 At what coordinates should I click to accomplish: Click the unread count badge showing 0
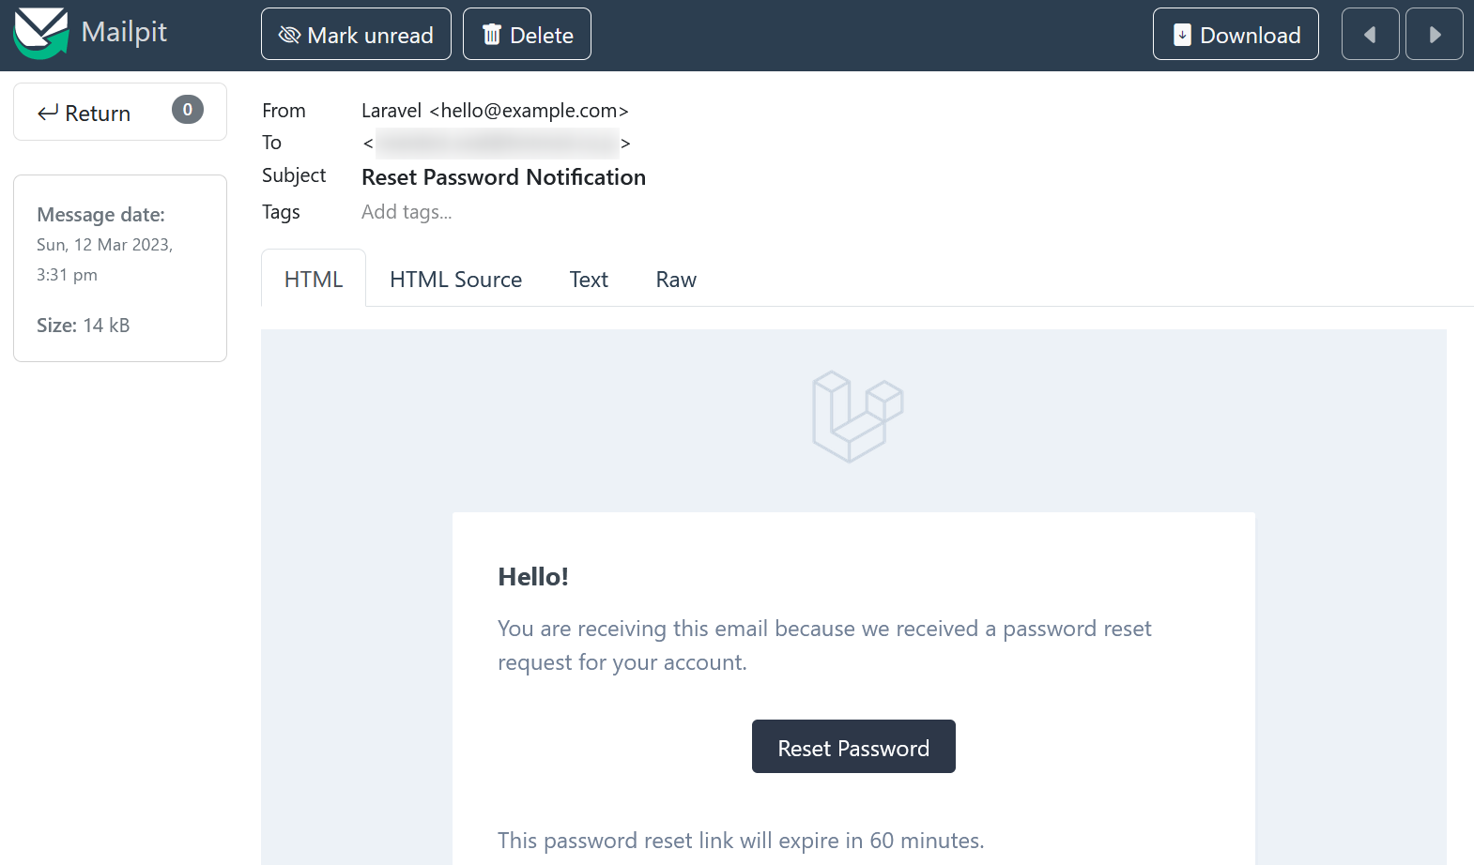pos(188,110)
